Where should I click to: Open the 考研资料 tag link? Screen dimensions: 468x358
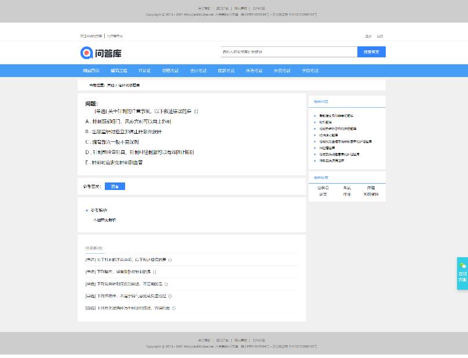tap(371, 194)
